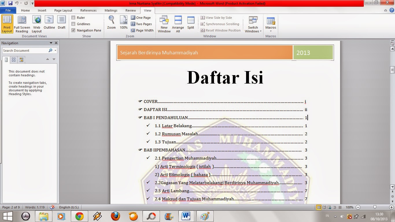This screenshot has width=395, height=222.
Task: Click the proofing errors status icon
Action: (x=52, y=207)
